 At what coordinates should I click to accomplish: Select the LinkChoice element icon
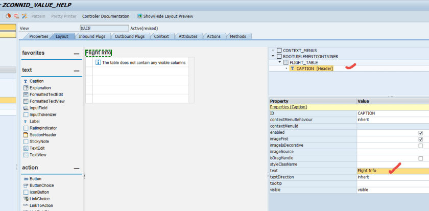(x=26, y=199)
